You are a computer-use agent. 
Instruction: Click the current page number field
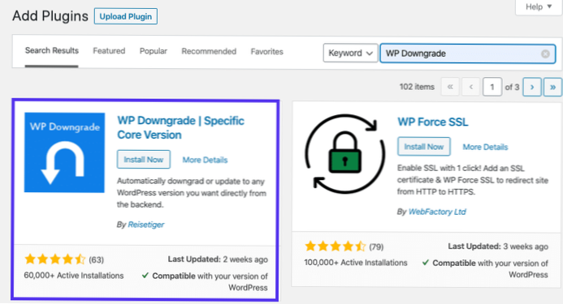(x=492, y=87)
